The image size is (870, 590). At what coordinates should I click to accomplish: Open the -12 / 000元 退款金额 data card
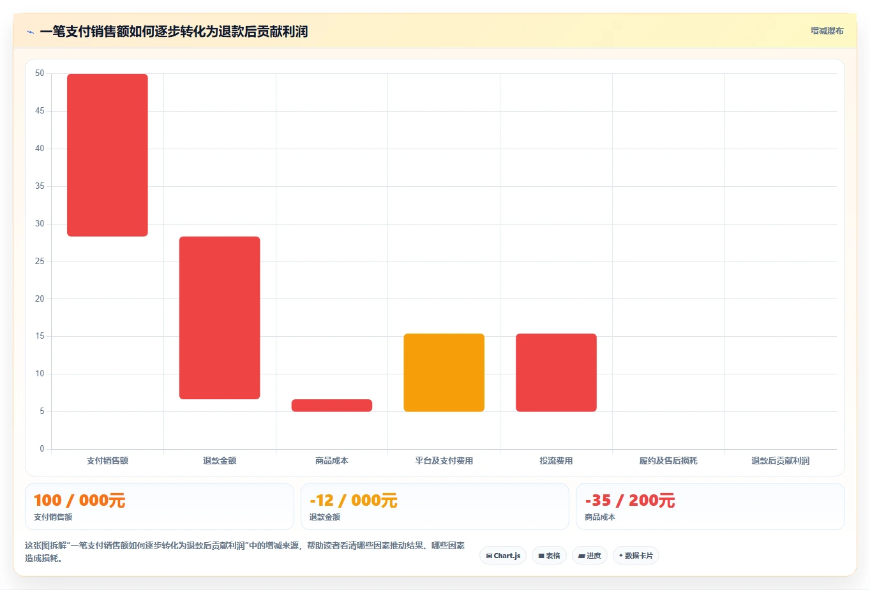click(x=435, y=506)
